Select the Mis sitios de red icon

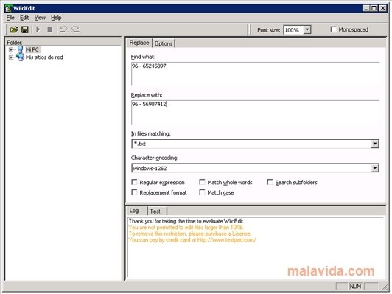click(x=20, y=57)
